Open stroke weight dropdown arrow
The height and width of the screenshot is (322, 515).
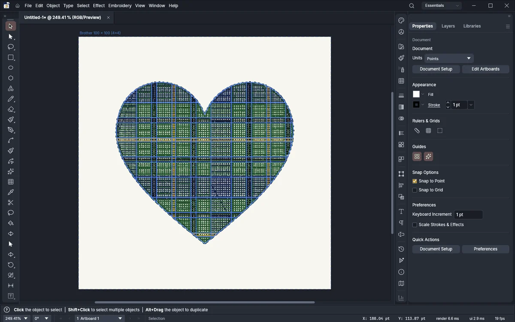coord(471,105)
